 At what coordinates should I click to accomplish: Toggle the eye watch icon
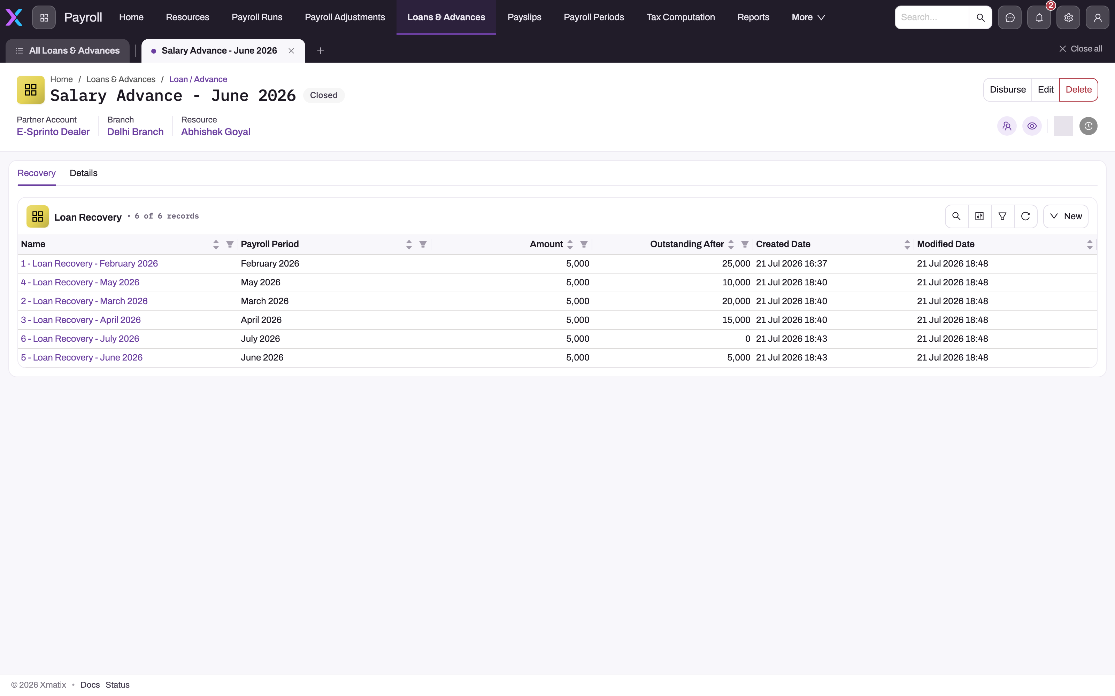pos(1032,126)
